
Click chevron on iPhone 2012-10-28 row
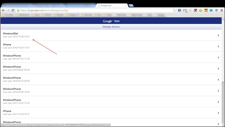pos(218,46)
